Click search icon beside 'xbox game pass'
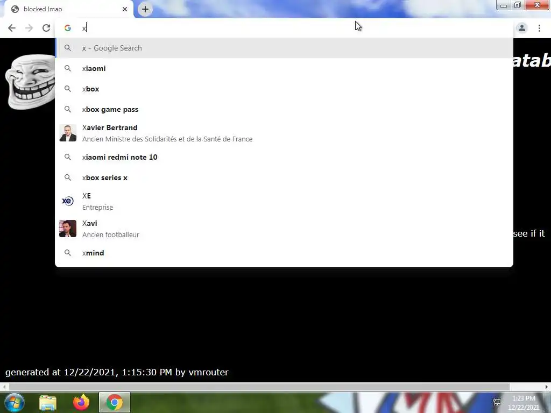The width and height of the screenshot is (551, 413). pos(68,109)
